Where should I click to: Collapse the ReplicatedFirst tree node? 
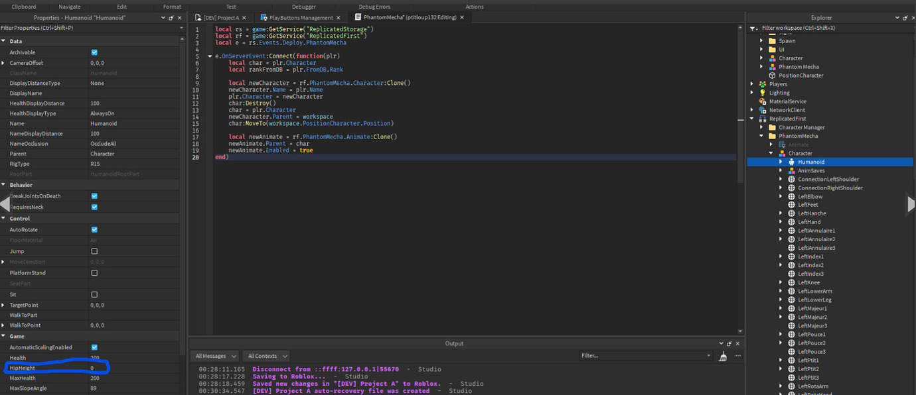click(x=753, y=119)
